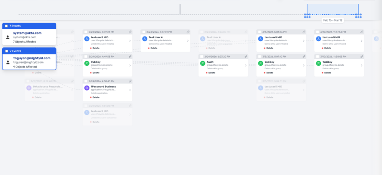Click the purple 1Password Business application icon

click(87, 88)
